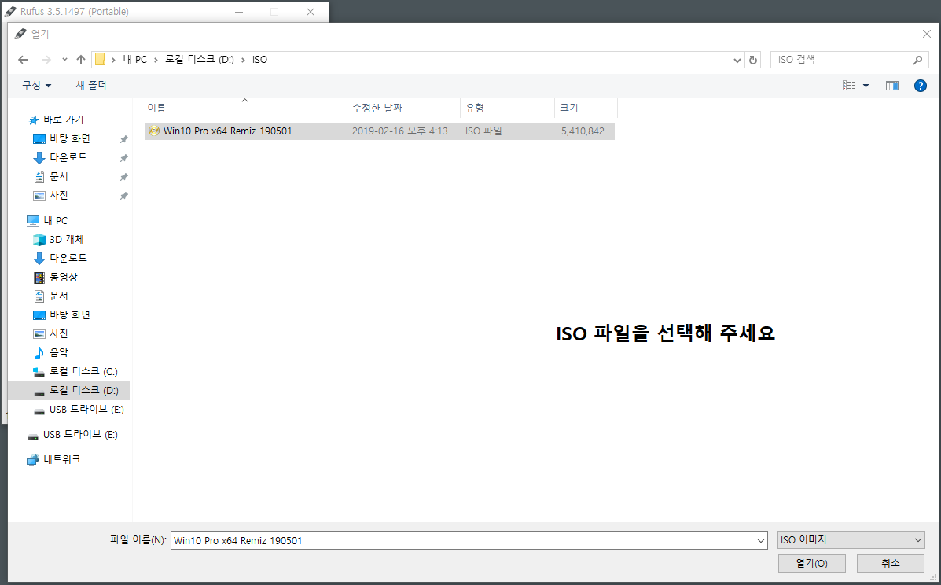
Task: Expand the address bar history dropdown
Action: coord(737,60)
